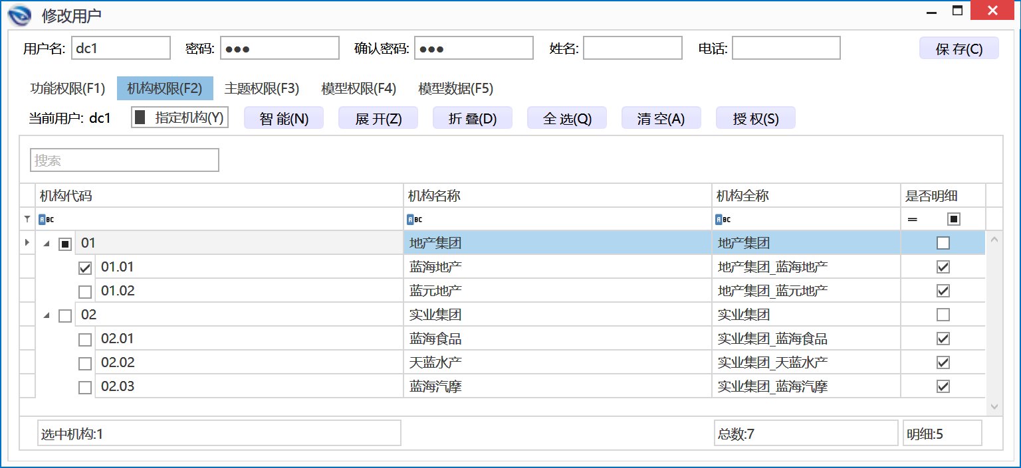The height and width of the screenshot is (468, 1021).
Task: Open the 模型数据(F5) tab
Action: point(456,88)
